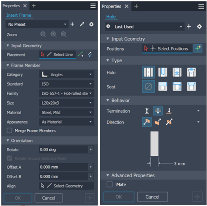Enable the Merge Frame Members checkbox
This screenshot has width=207, height=206.
coord(9,130)
